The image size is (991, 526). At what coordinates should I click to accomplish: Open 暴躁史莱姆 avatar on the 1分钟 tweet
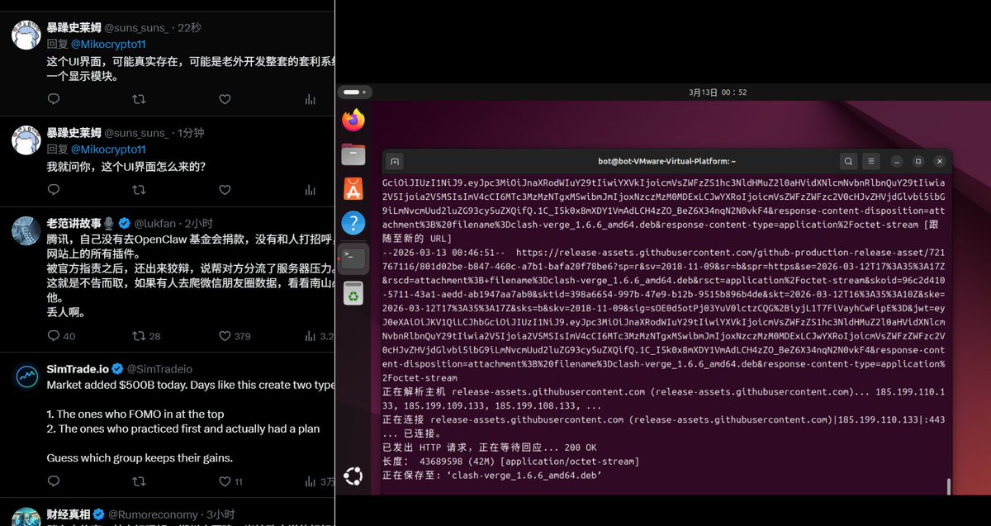pyautogui.click(x=26, y=140)
